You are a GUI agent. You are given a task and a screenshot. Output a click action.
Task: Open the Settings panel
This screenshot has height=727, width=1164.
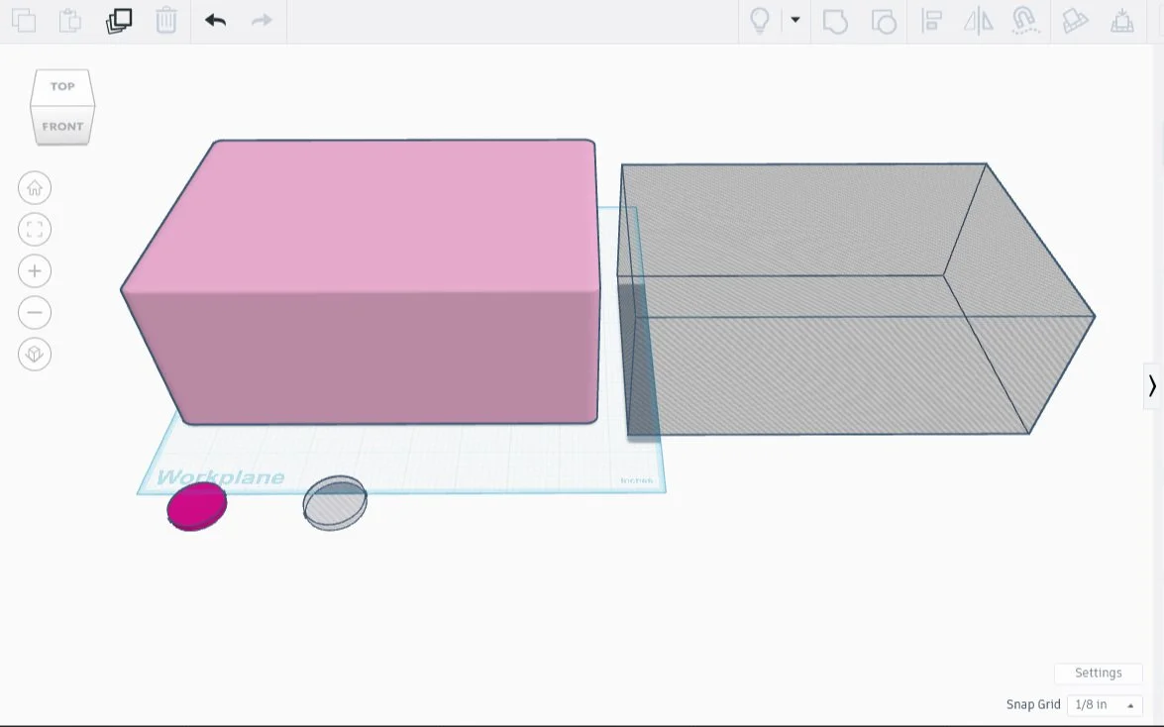tap(1099, 673)
